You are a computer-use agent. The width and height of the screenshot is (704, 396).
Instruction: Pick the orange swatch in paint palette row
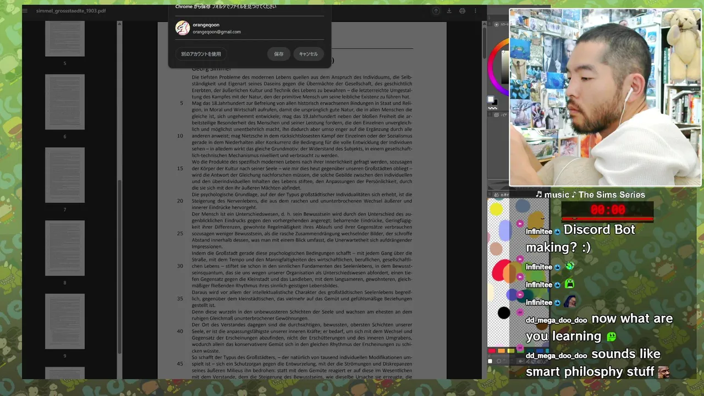(x=502, y=350)
